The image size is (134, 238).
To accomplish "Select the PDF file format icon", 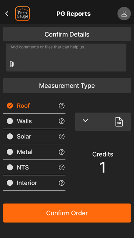I will (x=119, y=122).
